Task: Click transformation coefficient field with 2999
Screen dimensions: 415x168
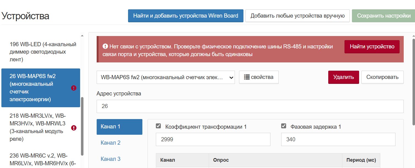Action: click(x=213, y=139)
